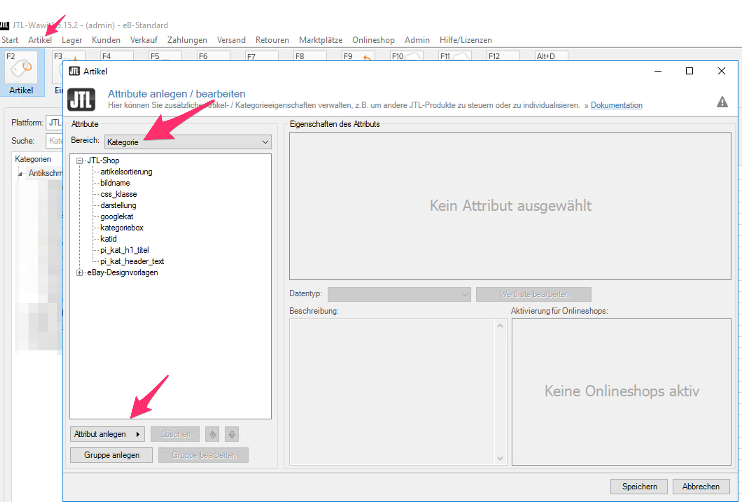The height and width of the screenshot is (502, 742).
Task: Select the googlekat attribute
Action: pyautogui.click(x=117, y=217)
